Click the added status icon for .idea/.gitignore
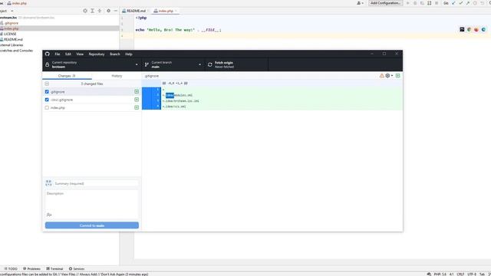 pos(137,100)
